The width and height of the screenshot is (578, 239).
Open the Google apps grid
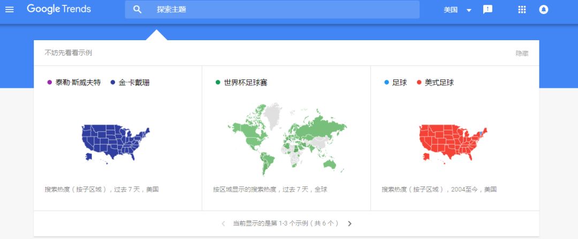[x=522, y=10]
